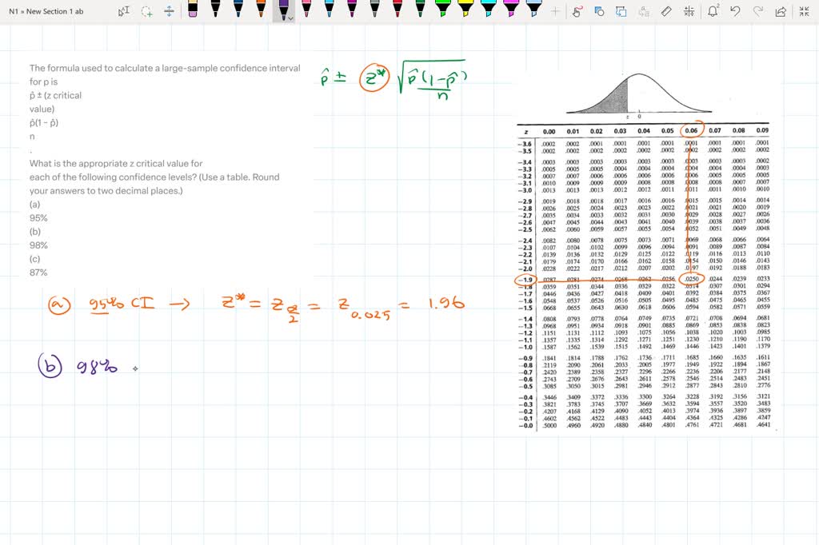
Task: Add a new pen with the plus button
Action: click(x=553, y=11)
